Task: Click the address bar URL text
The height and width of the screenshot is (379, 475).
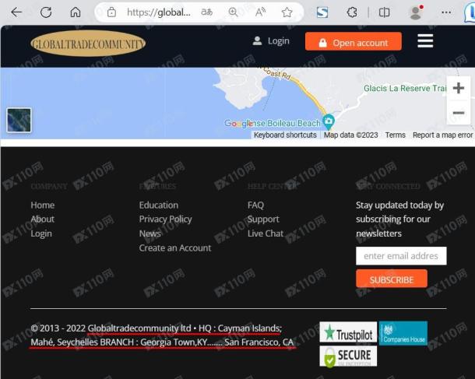Action: [x=159, y=12]
